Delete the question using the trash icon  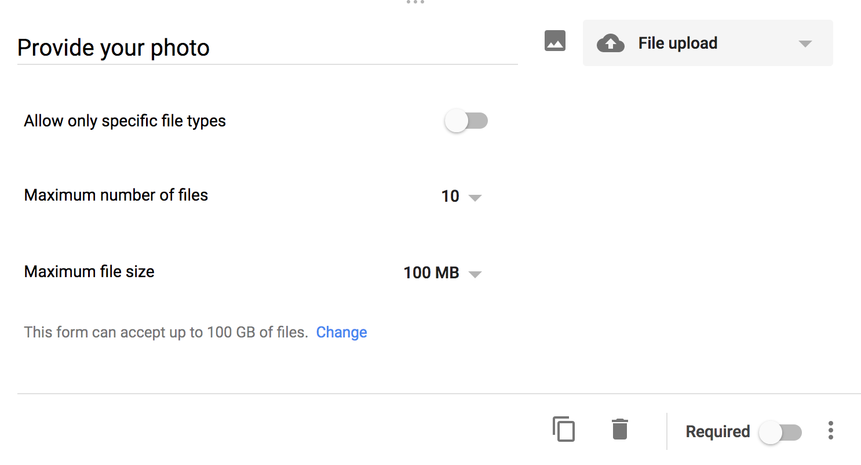619,430
